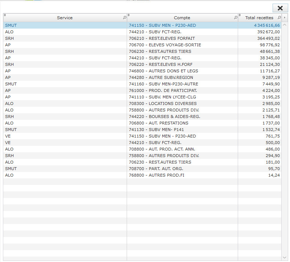Sort by the Total recettes column header
Image resolution: width=290 pixels, height=262 pixels.
point(259,18)
